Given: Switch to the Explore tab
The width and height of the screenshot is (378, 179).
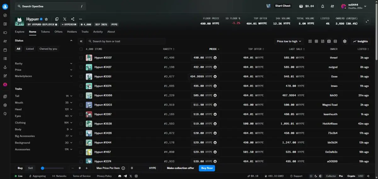Looking at the screenshot, I should pos(20,32).
